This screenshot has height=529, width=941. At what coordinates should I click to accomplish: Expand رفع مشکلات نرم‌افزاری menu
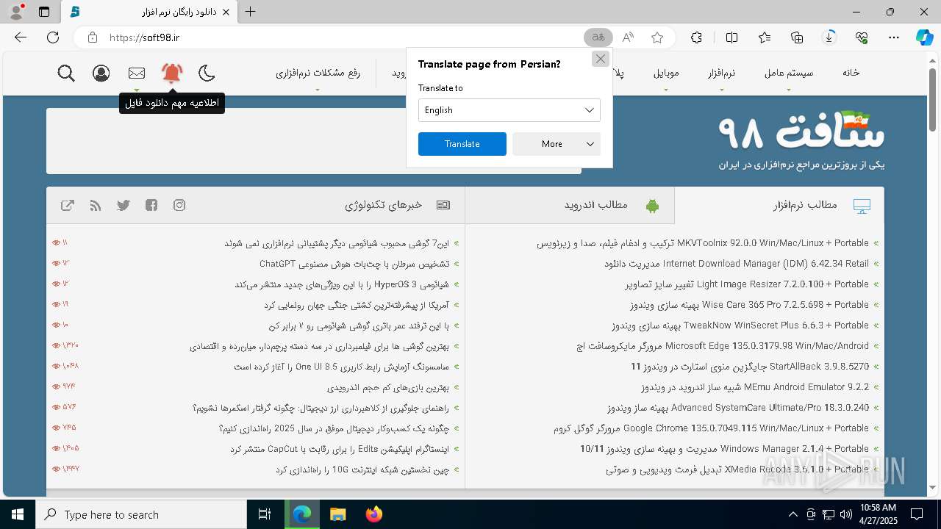pyautogui.click(x=318, y=73)
